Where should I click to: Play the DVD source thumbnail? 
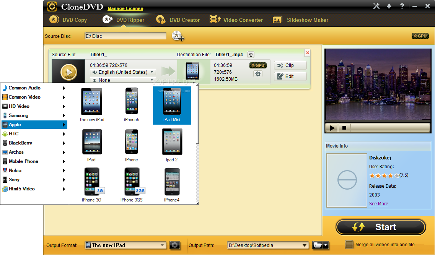click(68, 72)
